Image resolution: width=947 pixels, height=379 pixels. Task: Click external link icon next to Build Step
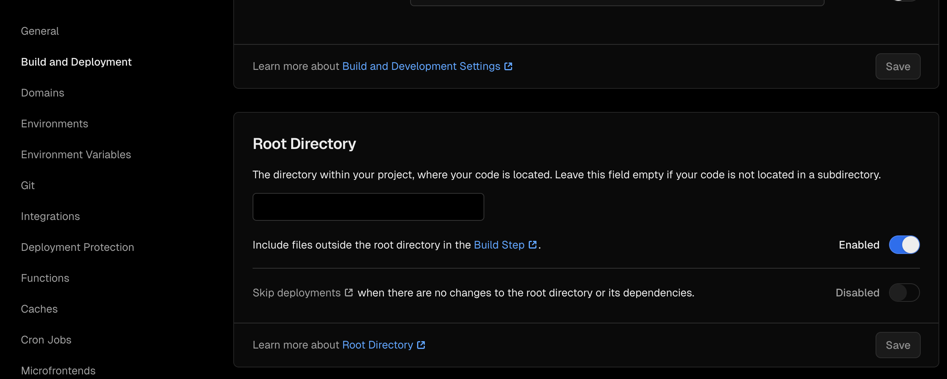533,245
